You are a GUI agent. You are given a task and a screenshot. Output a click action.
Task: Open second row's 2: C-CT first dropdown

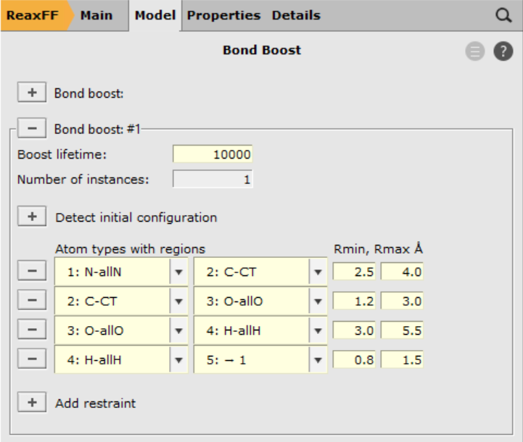coord(121,301)
